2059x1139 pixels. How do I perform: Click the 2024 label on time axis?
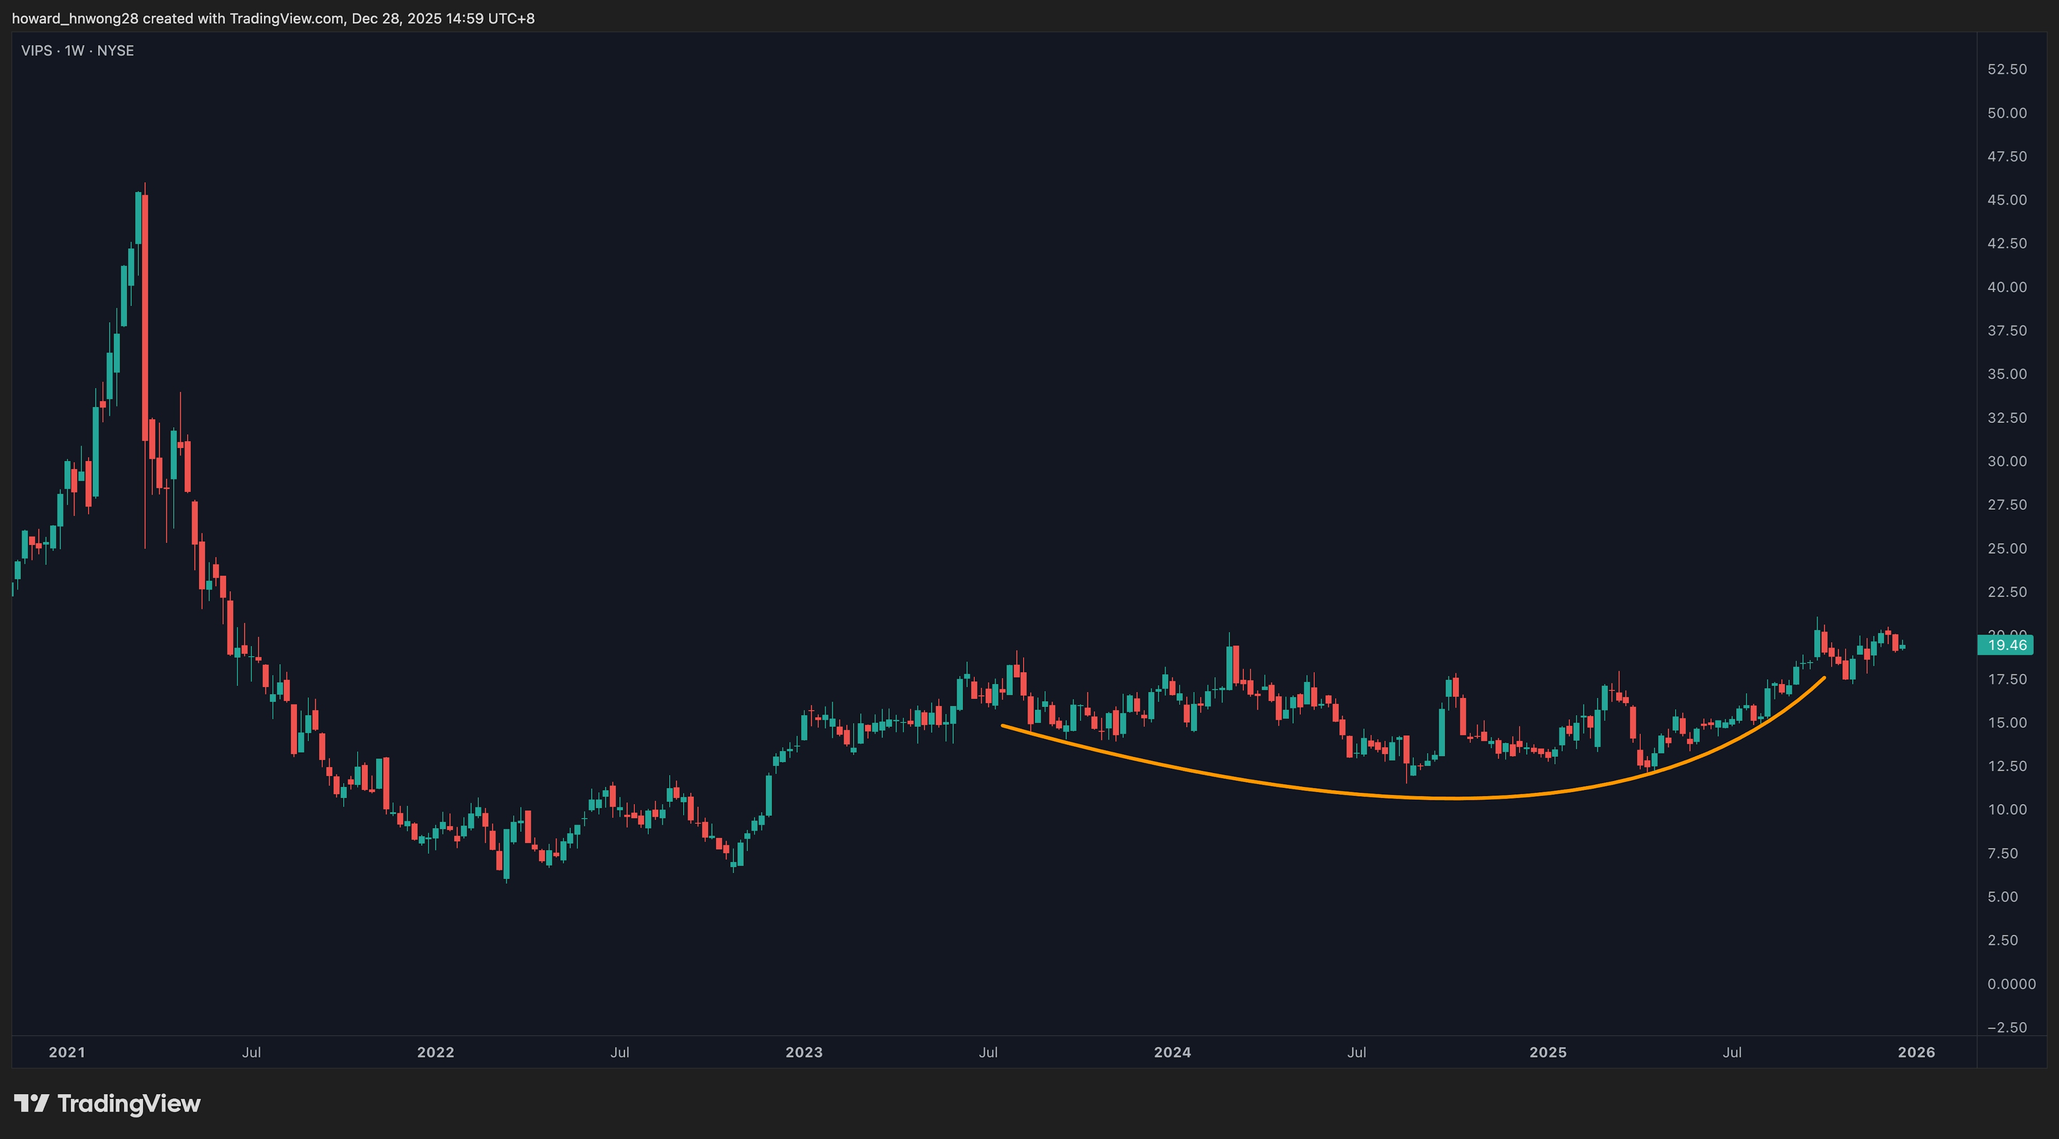tap(1173, 1052)
